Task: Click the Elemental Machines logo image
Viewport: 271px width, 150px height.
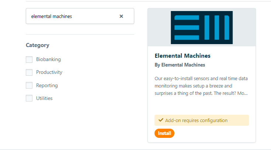Action: 202,28
